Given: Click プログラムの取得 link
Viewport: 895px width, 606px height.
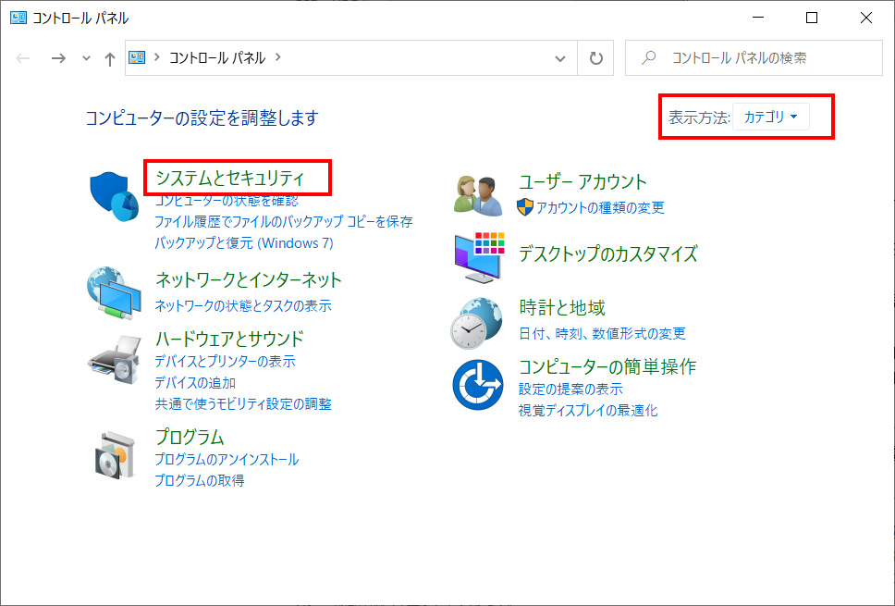Looking at the screenshot, I should tap(199, 481).
